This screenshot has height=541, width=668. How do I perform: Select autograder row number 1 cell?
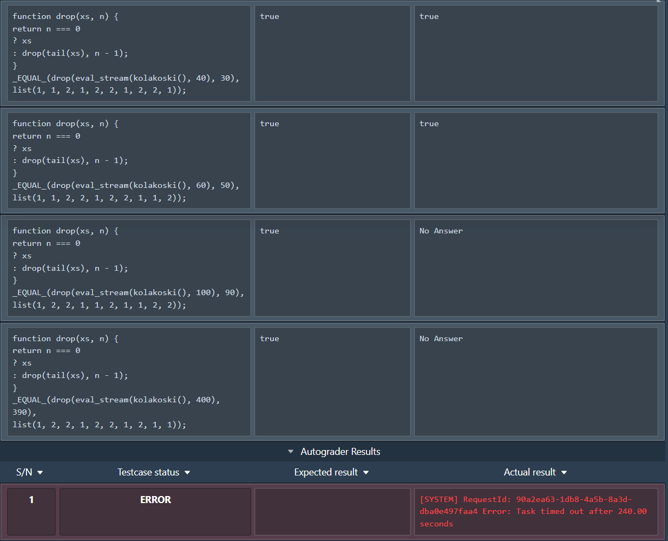[x=31, y=511]
